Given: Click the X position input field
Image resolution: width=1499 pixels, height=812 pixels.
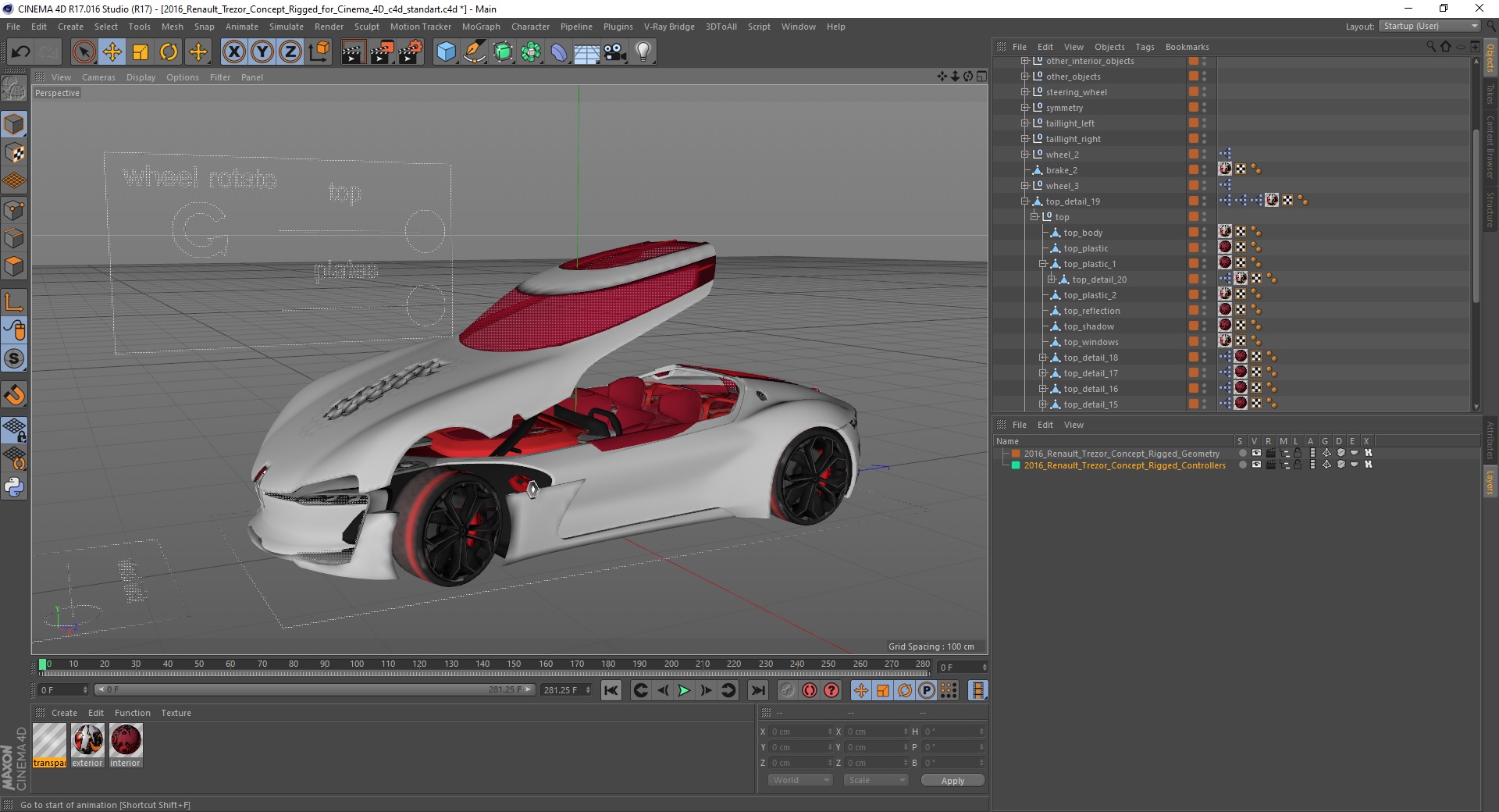Looking at the screenshot, I should (799, 732).
